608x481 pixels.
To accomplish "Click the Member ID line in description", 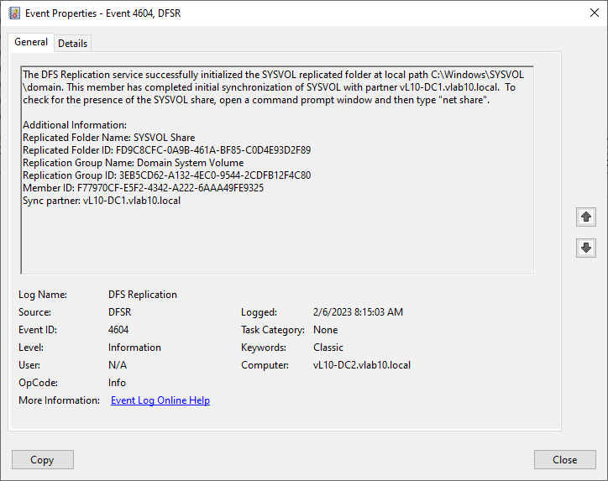I will (x=143, y=188).
